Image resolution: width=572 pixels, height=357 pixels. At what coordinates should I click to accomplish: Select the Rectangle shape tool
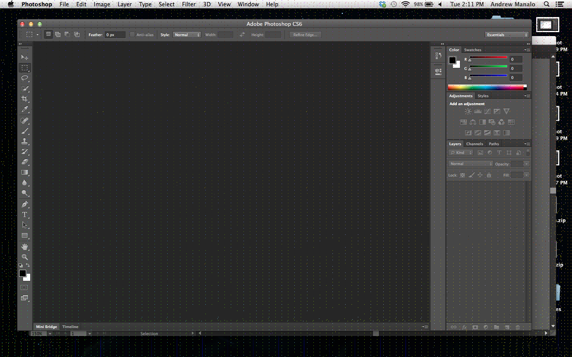pyautogui.click(x=25, y=236)
